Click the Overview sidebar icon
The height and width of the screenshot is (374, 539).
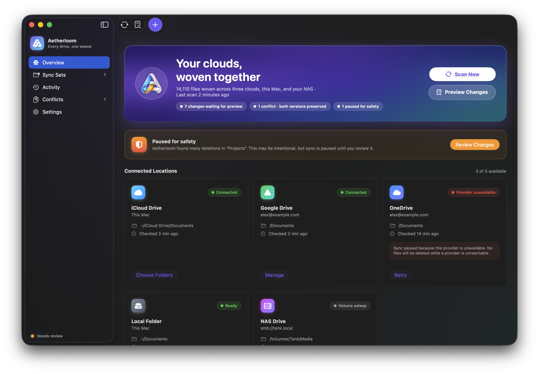[x=36, y=62]
